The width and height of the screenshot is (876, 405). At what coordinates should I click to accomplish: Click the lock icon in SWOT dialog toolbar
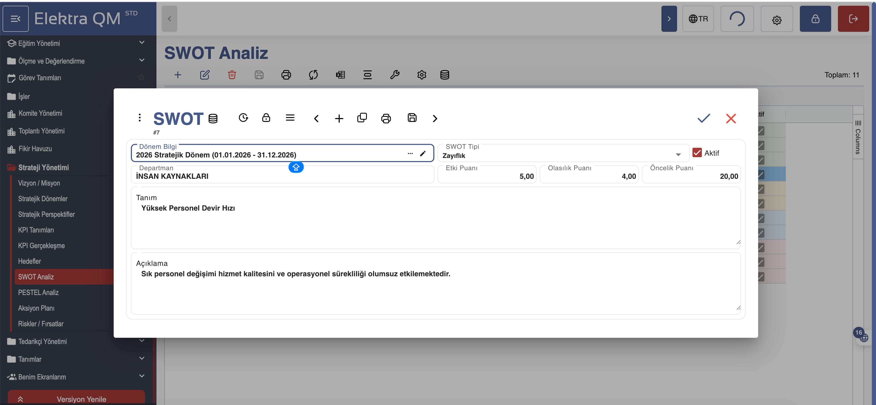[266, 118]
